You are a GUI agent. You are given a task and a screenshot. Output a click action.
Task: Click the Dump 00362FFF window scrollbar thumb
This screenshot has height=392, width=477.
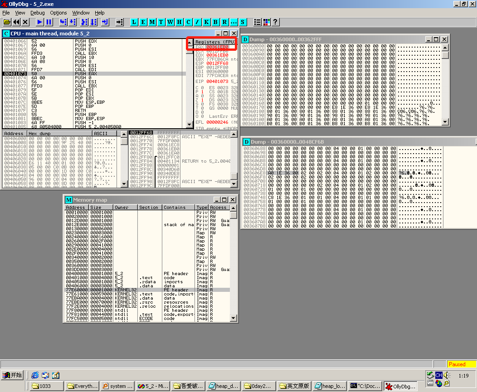(445, 55)
